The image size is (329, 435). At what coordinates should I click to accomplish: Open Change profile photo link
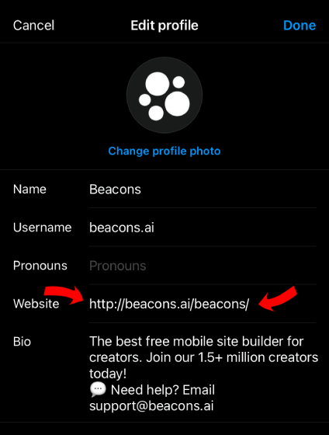[164, 151]
